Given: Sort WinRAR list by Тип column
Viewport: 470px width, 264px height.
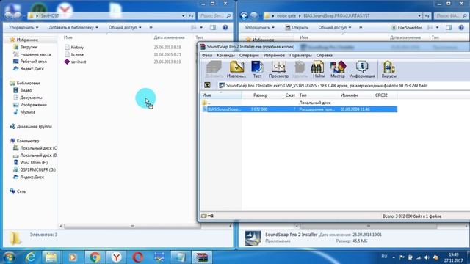Looking at the screenshot, I should pos(318,95).
